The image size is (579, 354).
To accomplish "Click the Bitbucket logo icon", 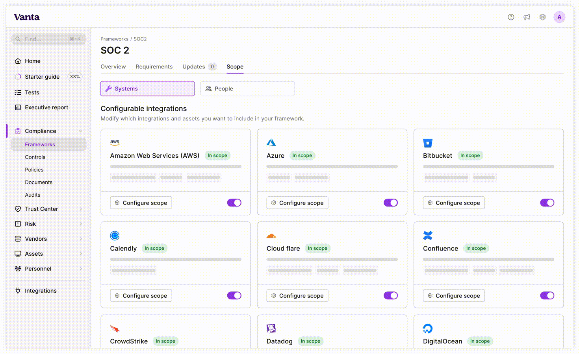I will tap(427, 143).
